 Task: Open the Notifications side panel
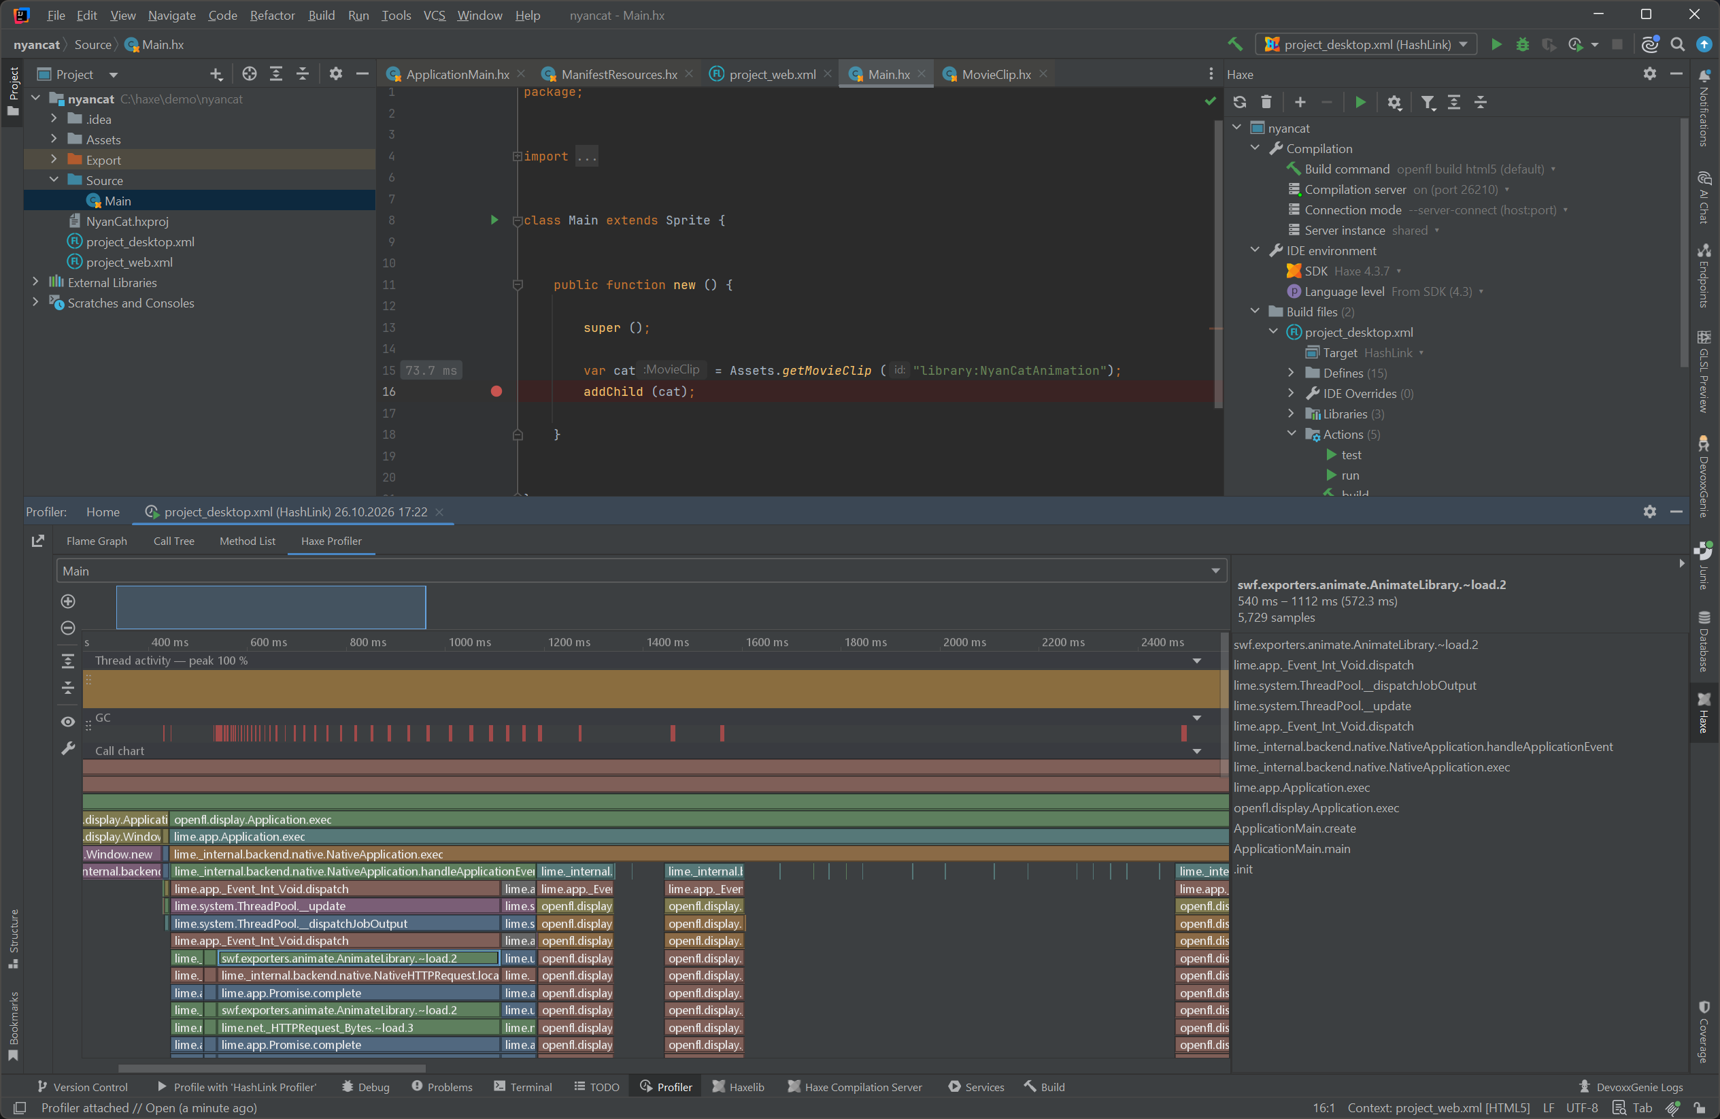(x=1704, y=108)
